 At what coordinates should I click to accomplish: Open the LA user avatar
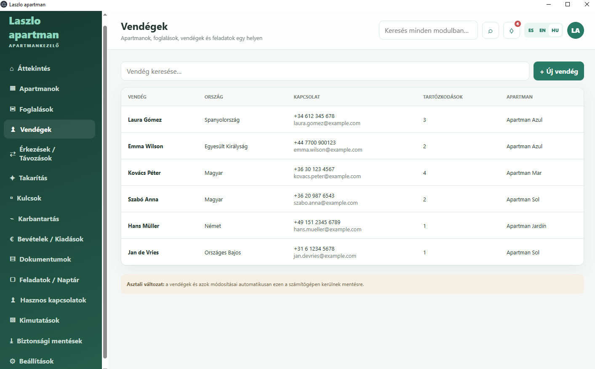tap(575, 30)
